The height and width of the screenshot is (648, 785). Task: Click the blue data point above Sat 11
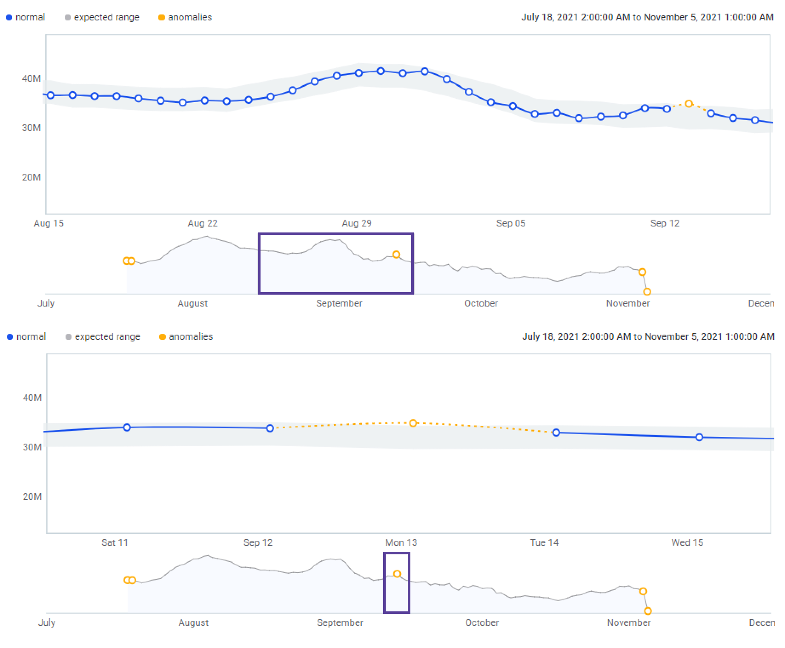pos(127,427)
